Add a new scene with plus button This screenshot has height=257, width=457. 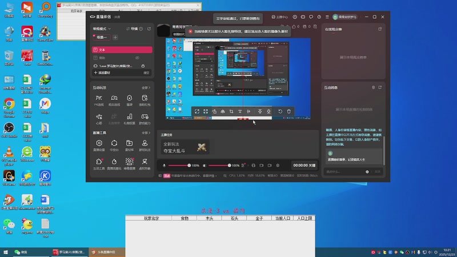coord(115,37)
